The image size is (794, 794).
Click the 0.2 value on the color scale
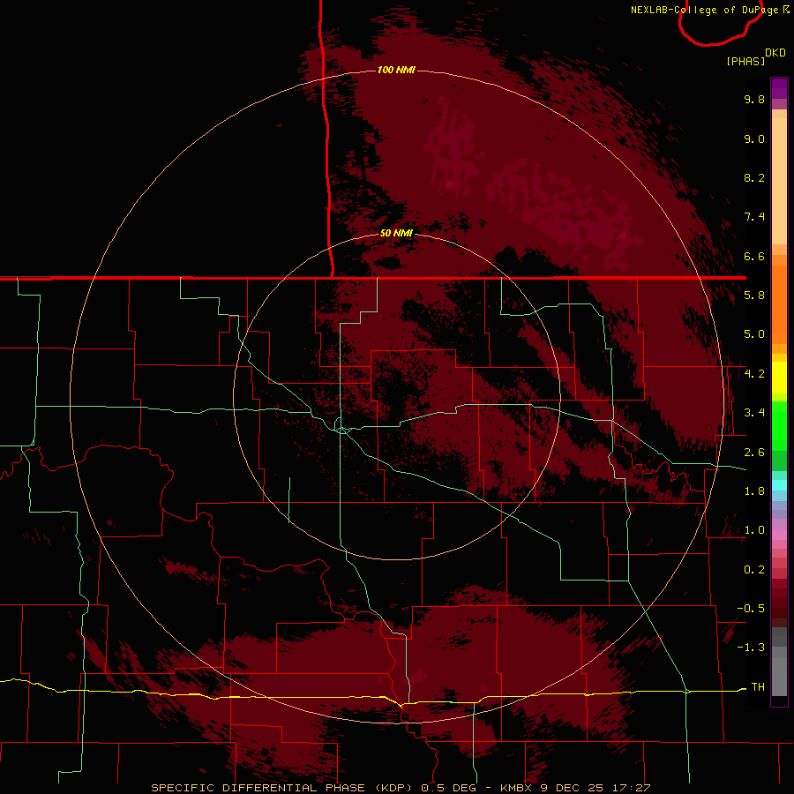coord(754,570)
